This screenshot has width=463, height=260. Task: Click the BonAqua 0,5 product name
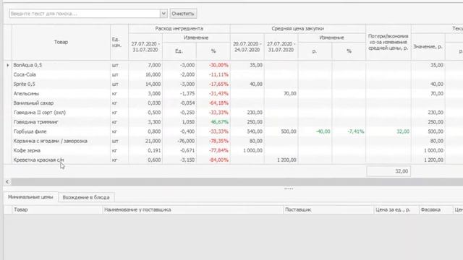point(27,65)
